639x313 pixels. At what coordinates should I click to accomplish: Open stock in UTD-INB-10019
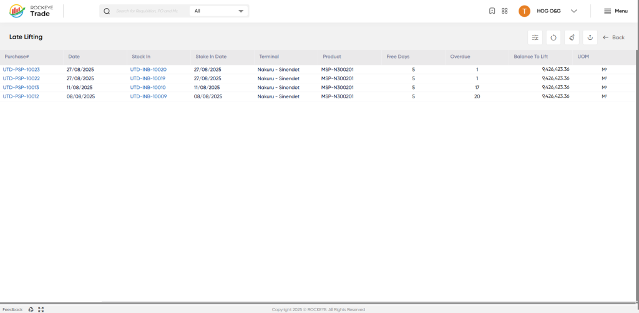148,78
